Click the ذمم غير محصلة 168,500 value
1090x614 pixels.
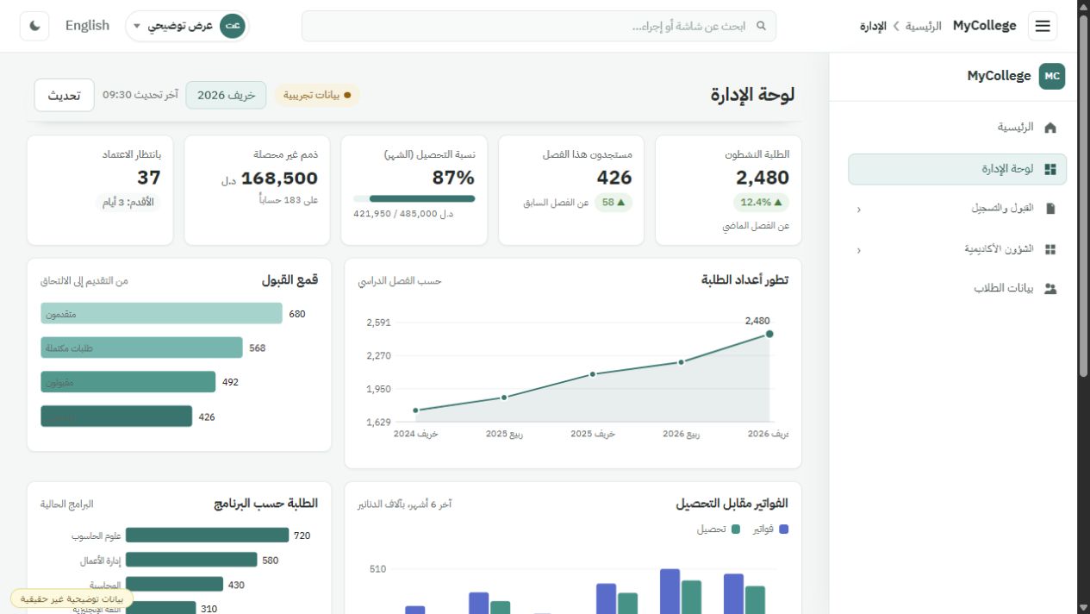[279, 179]
